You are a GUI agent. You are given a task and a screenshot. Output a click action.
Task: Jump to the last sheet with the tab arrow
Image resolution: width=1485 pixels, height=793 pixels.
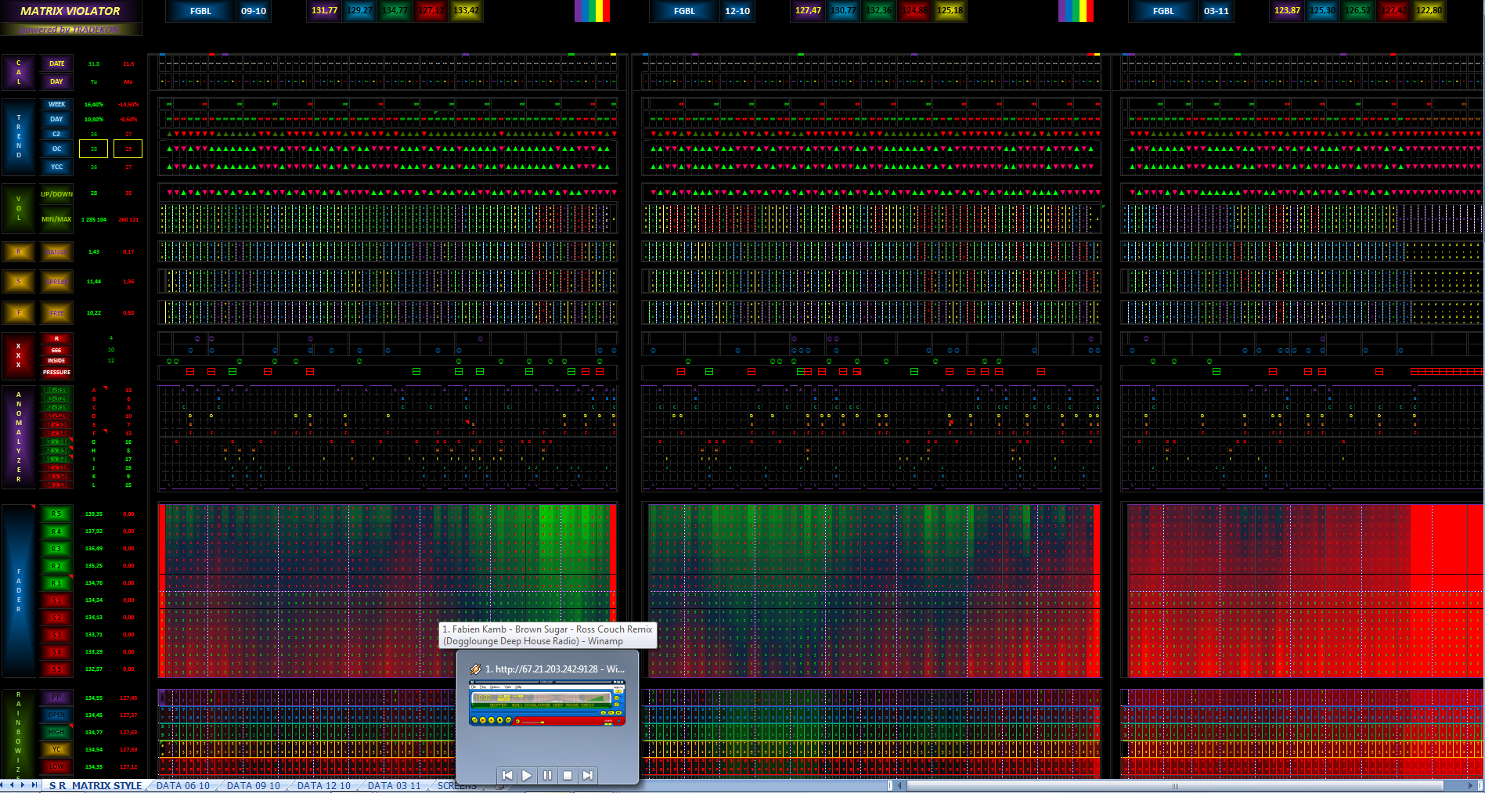click(34, 785)
